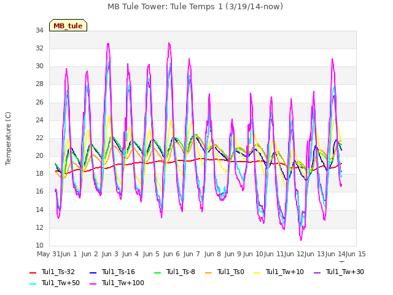Select the chart title text
The width and height of the screenshot is (393, 295).
195,7
